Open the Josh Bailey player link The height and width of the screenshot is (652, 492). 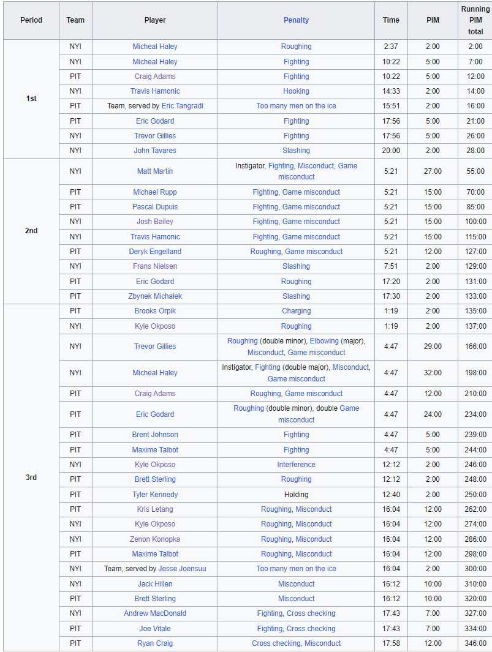point(155,222)
